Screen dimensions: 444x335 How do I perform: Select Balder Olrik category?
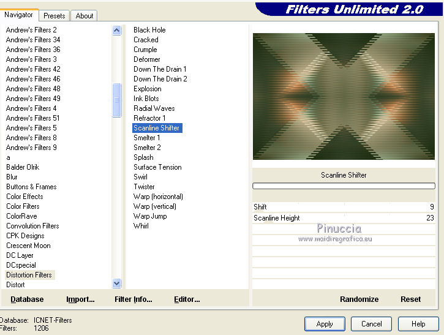23,167
